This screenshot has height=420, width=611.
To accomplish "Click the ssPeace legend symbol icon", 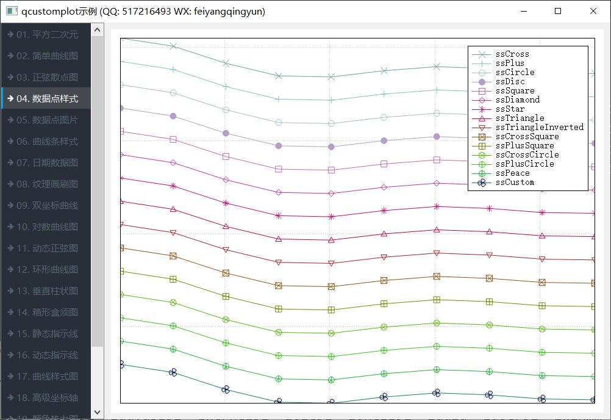I will 482,173.
